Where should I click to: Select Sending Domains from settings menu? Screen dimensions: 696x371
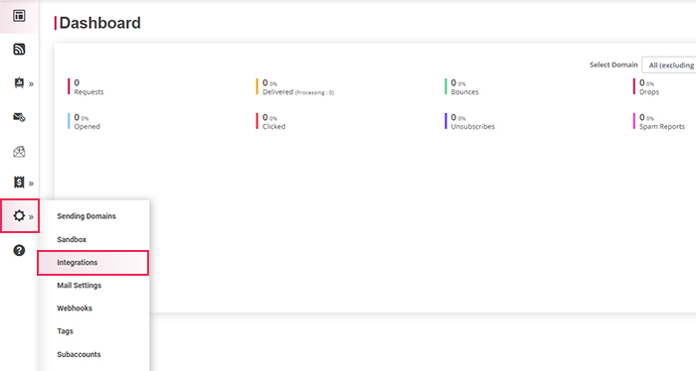pos(87,216)
